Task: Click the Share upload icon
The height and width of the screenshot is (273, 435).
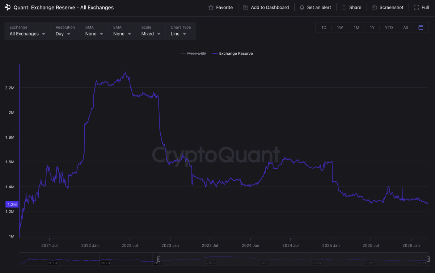Action: coord(344,7)
